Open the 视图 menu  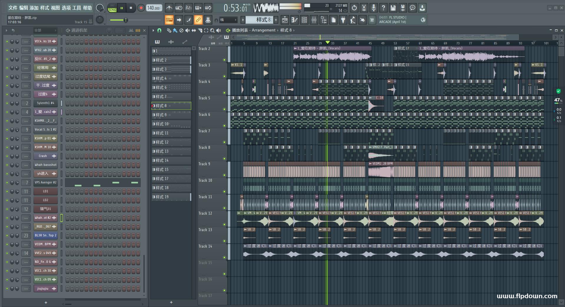click(55, 8)
